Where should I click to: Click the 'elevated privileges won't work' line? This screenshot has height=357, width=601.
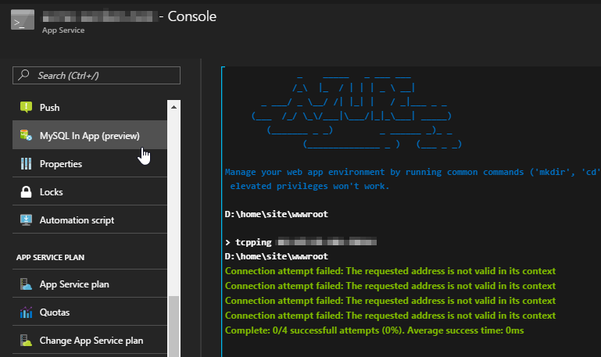point(309,186)
